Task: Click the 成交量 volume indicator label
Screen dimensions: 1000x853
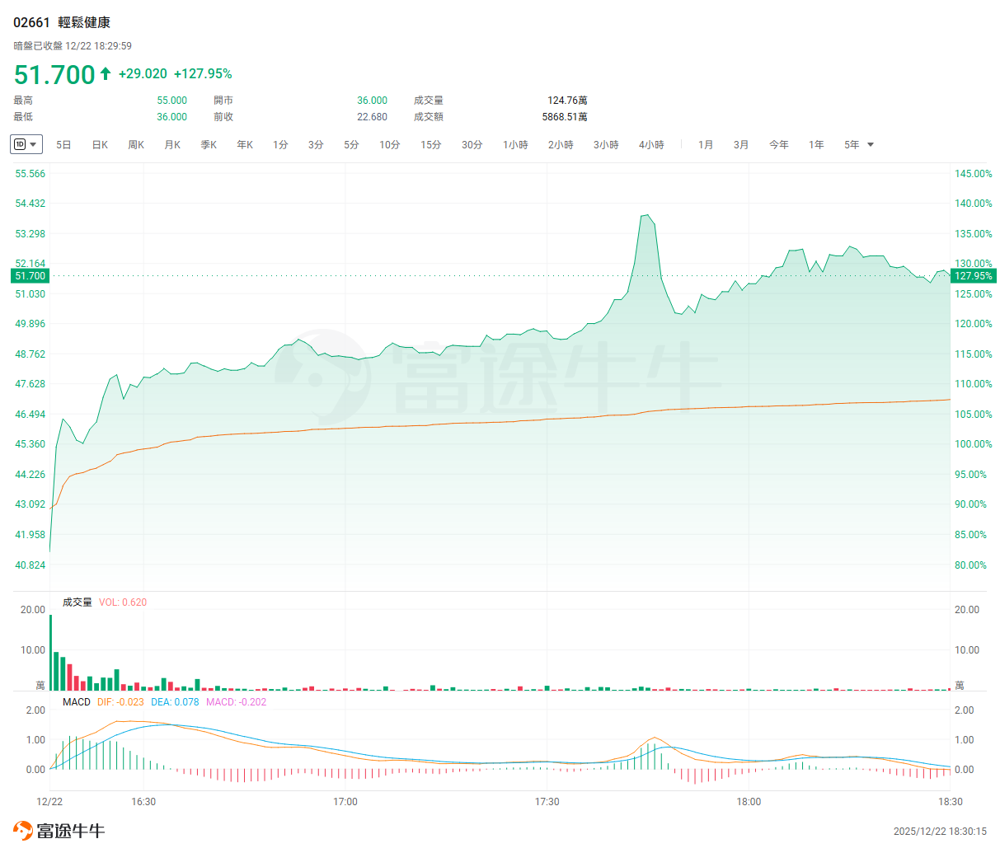Action: click(77, 602)
